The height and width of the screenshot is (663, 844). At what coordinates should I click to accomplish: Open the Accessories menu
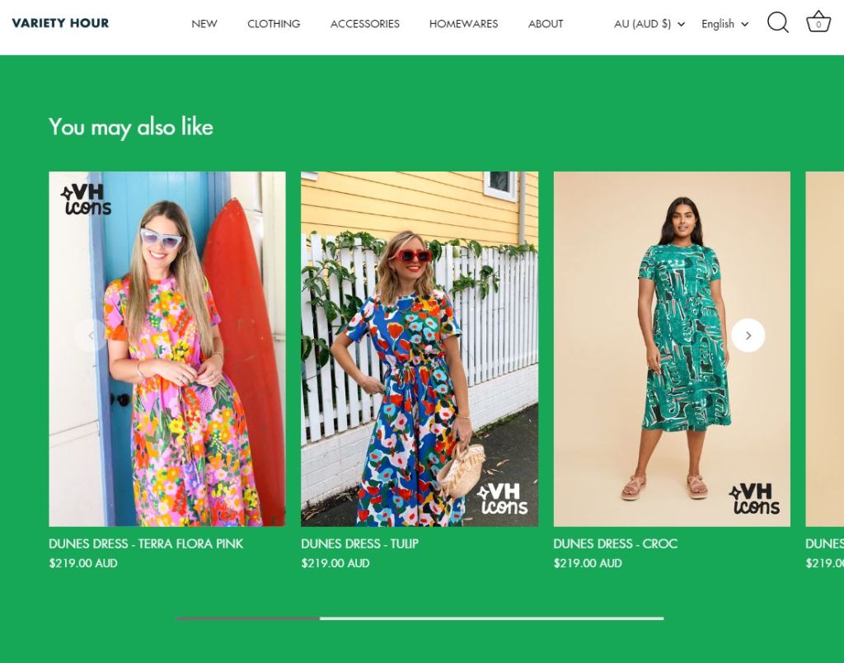click(364, 24)
